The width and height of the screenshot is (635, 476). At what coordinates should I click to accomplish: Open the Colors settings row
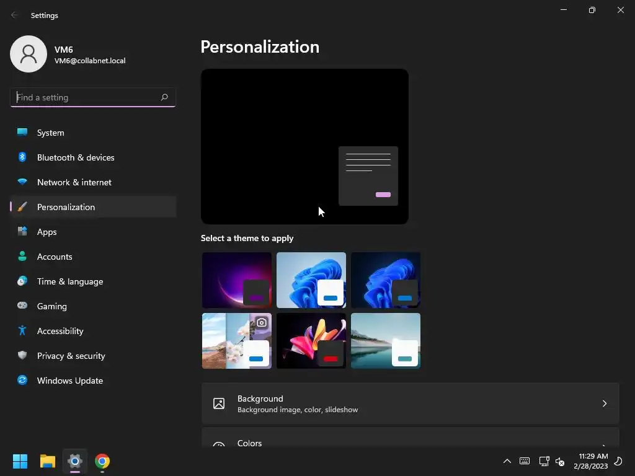(x=411, y=438)
